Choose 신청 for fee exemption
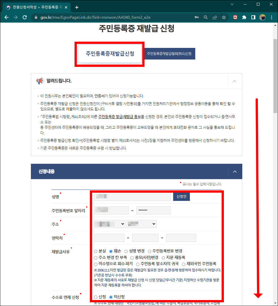The height and width of the screenshot is (306, 278). click(x=96, y=297)
